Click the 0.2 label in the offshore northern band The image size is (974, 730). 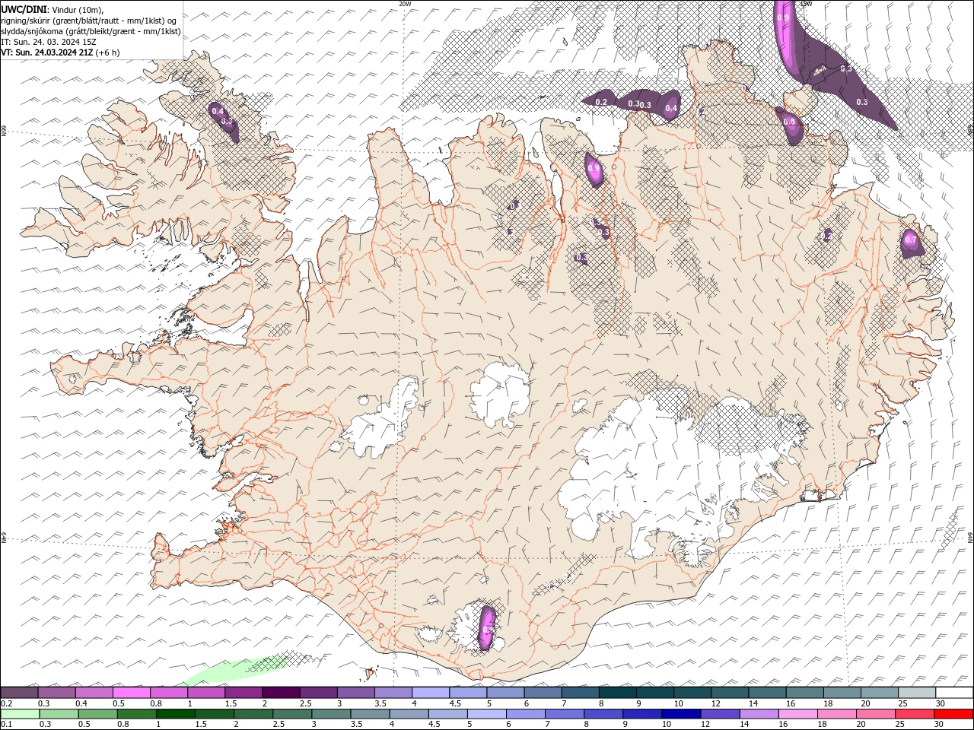point(601,102)
